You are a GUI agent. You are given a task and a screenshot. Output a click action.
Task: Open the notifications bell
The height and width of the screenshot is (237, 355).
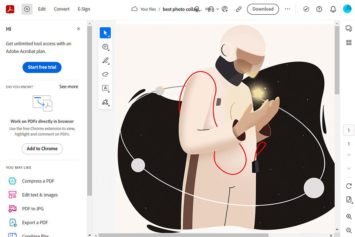[333, 9]
